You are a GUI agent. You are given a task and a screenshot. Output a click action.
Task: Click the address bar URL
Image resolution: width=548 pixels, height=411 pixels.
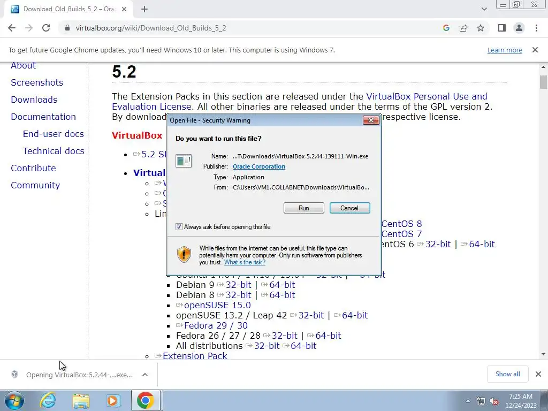tap(151, 28)
